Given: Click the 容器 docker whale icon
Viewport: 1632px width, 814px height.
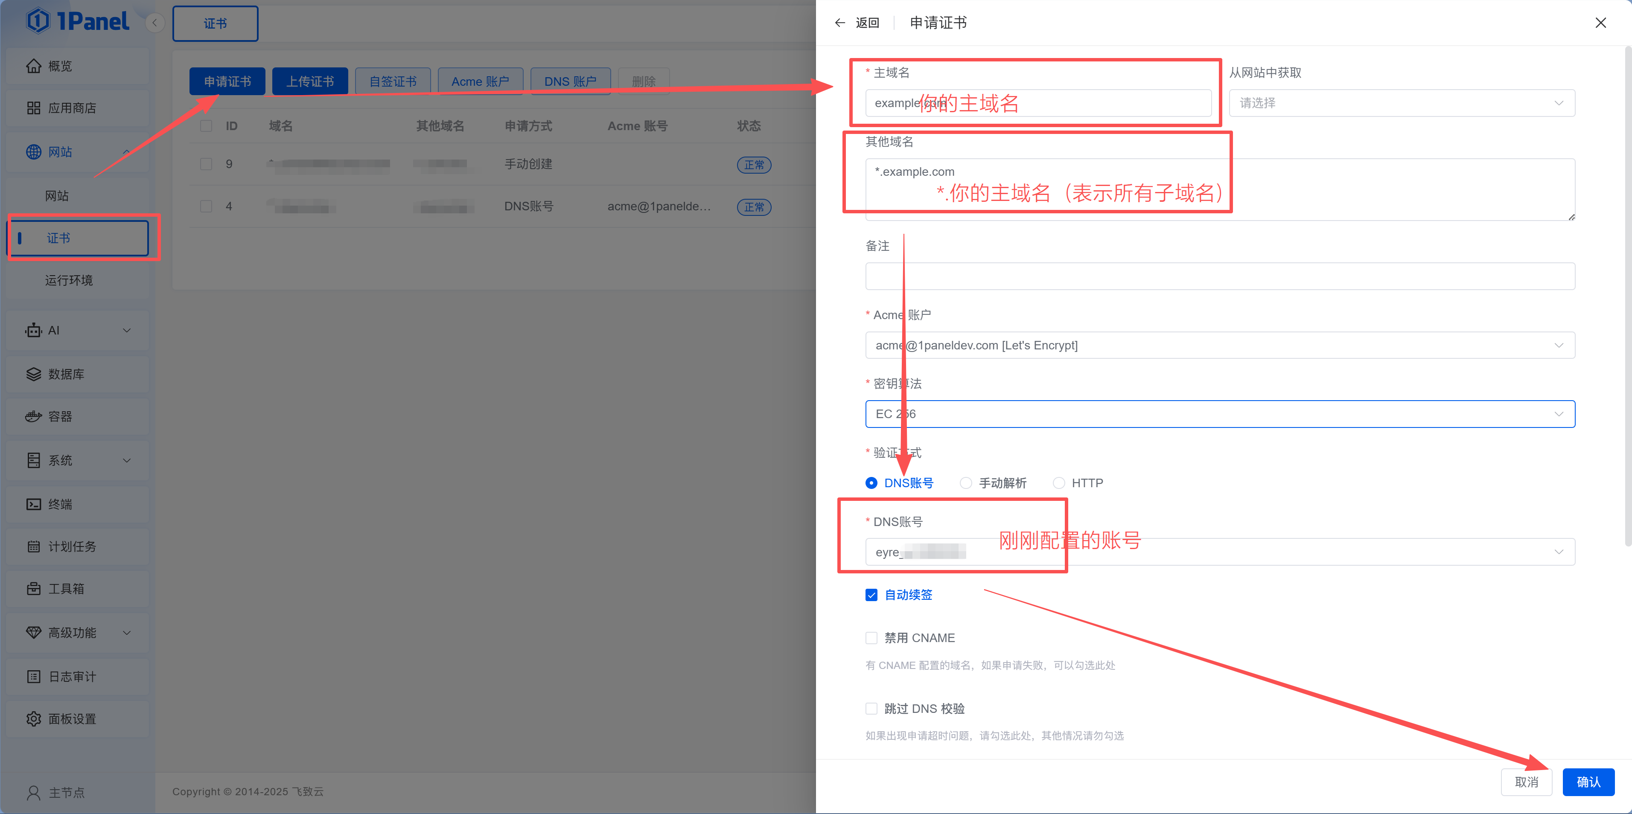Looking at the screenshot, I should coord(34,417).
